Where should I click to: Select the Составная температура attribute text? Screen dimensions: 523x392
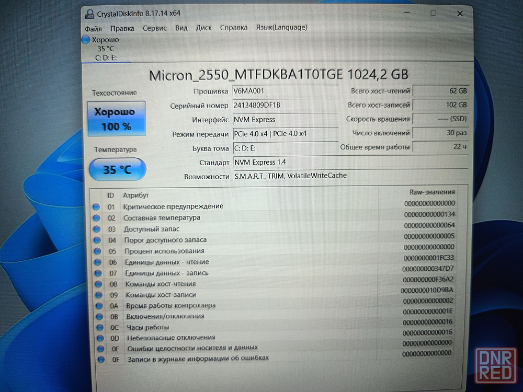162,217
